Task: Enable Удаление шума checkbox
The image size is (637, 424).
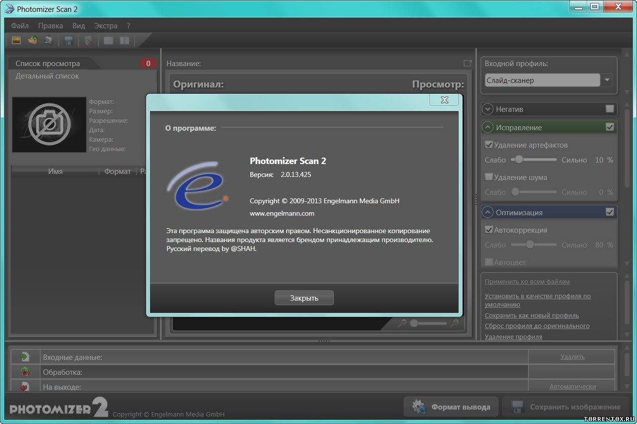Action: pyautogui.click(x=489, y=177)
